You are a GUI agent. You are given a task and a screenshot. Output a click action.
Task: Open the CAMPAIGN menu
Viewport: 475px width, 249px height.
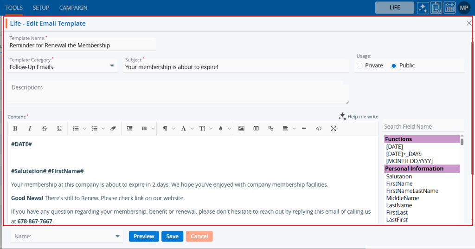click(73, 8)
